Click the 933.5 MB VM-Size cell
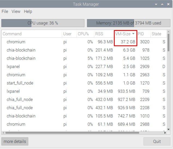Image resolution: width=173 pixels, height=149 pixels. tap(126, 91)
